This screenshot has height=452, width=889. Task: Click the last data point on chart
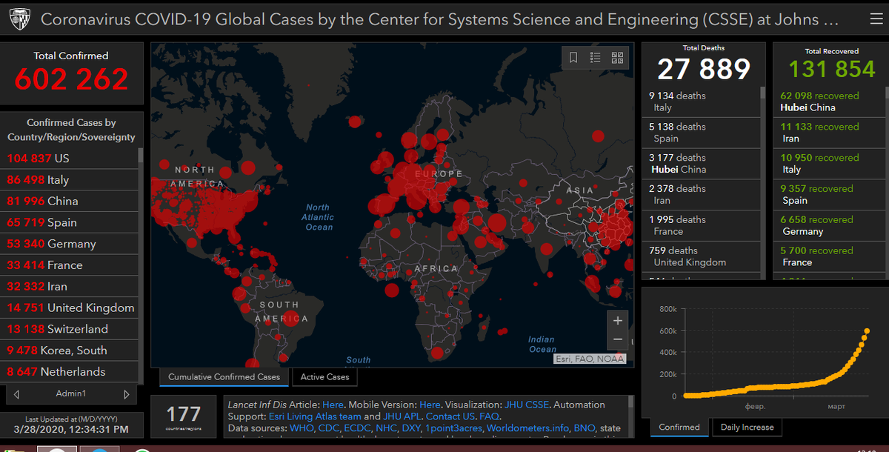point(867,331)
